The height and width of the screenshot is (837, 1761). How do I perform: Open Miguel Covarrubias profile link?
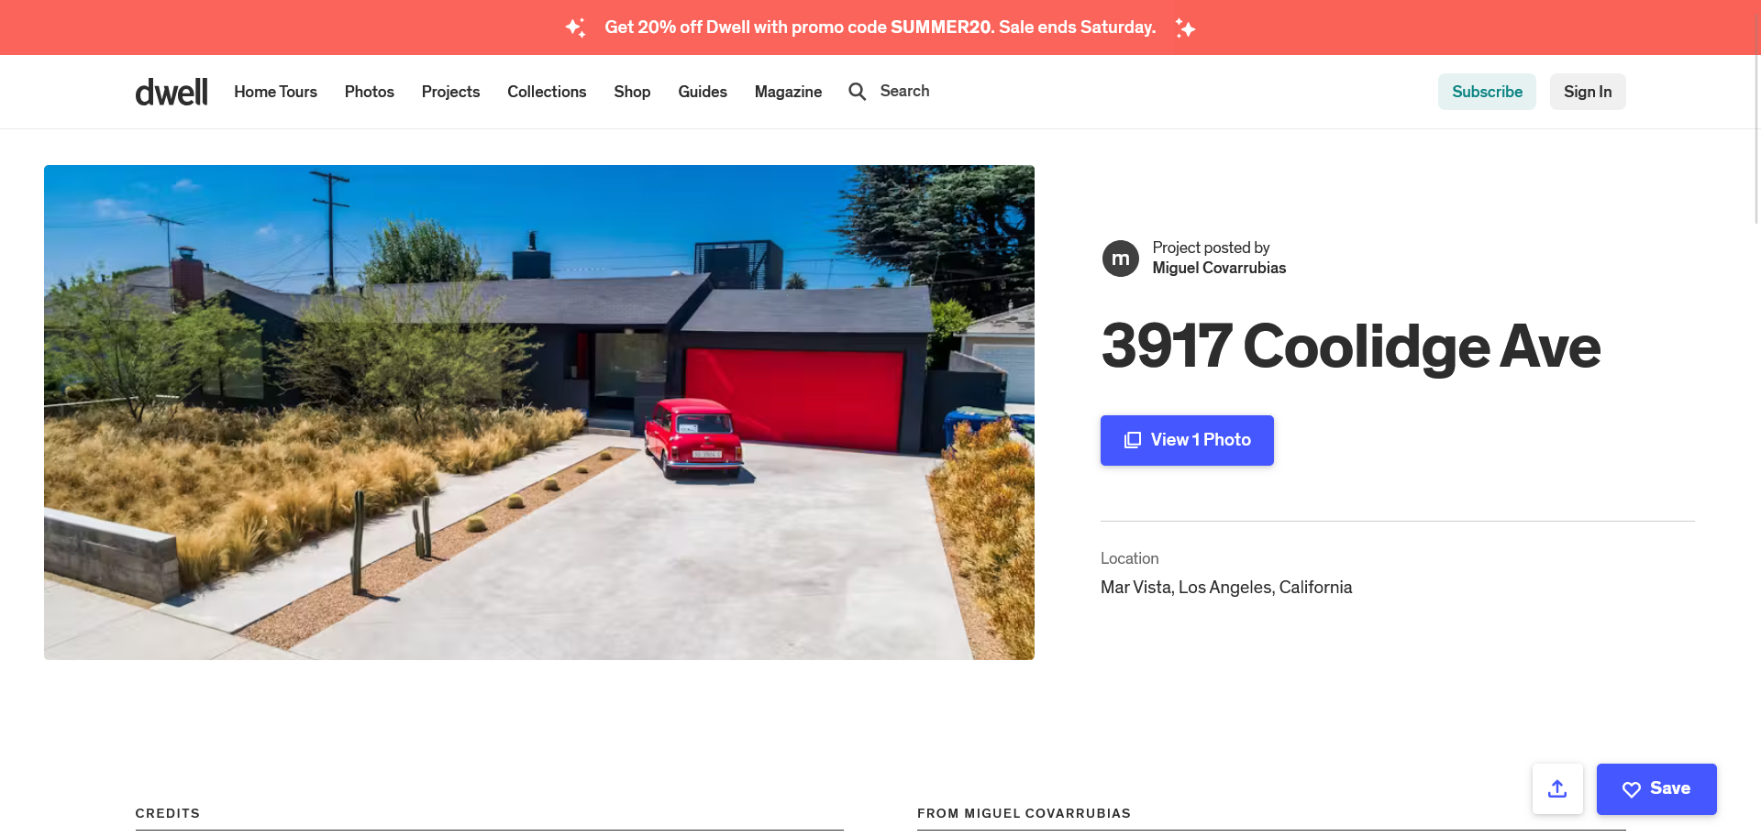pyautogui.click(x=1219, y=268)
